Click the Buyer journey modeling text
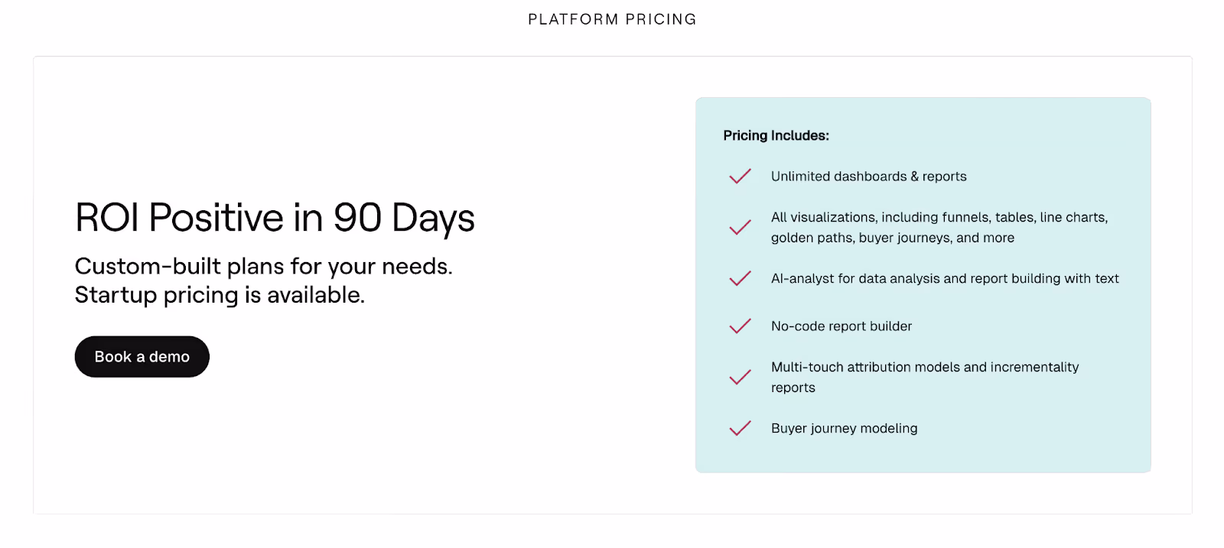The height and width of the screenshot is (548, 1224). click(844, 429)
